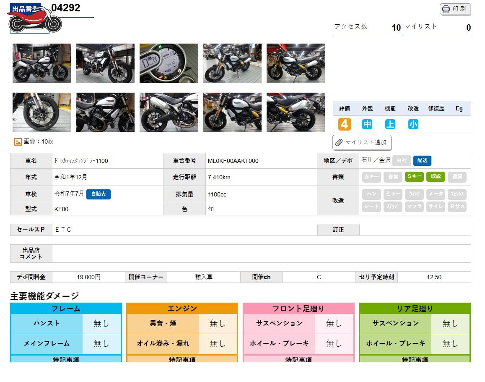Click the 印刷 print button
485x382 pixels.
pos(455,9)
